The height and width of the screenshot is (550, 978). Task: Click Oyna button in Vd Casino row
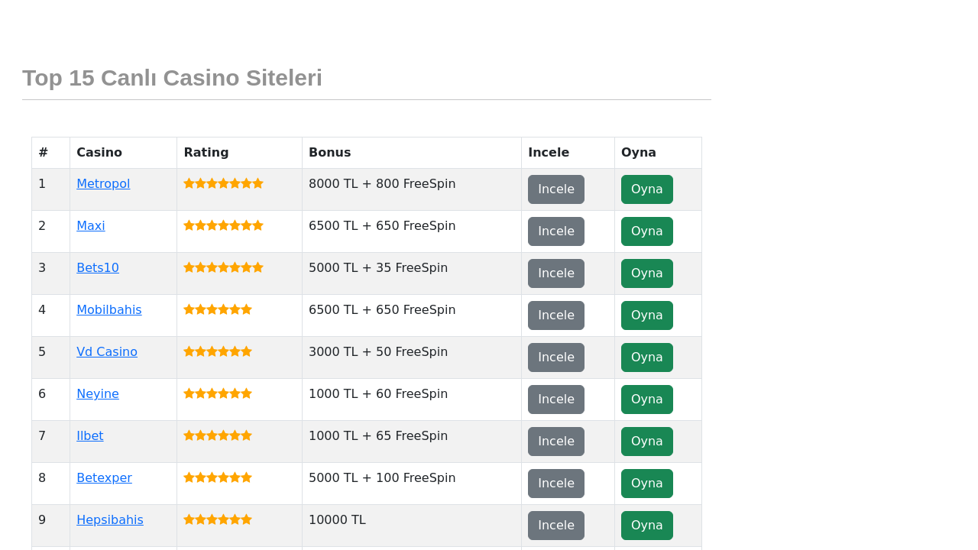(647, 357)
